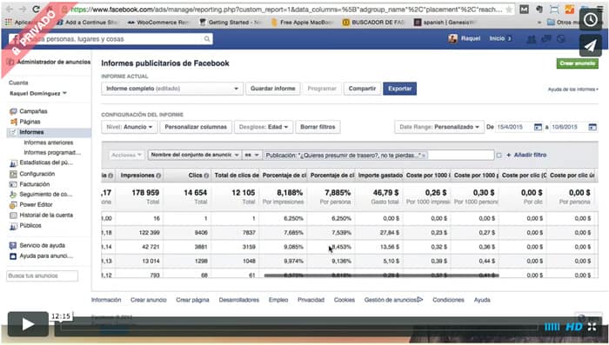Remove the Publicación filter tag
The height and width of the screenshot is (345, 609).
coord(424,156)
